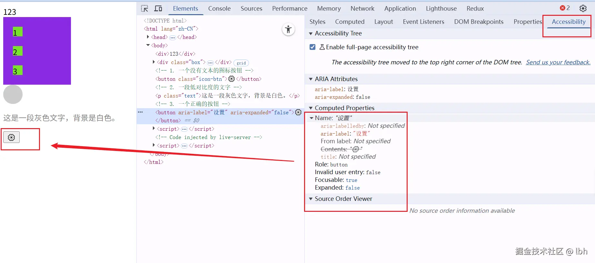Open DevTools settings gear
595x263 pixels.
(x=583, y=8)
